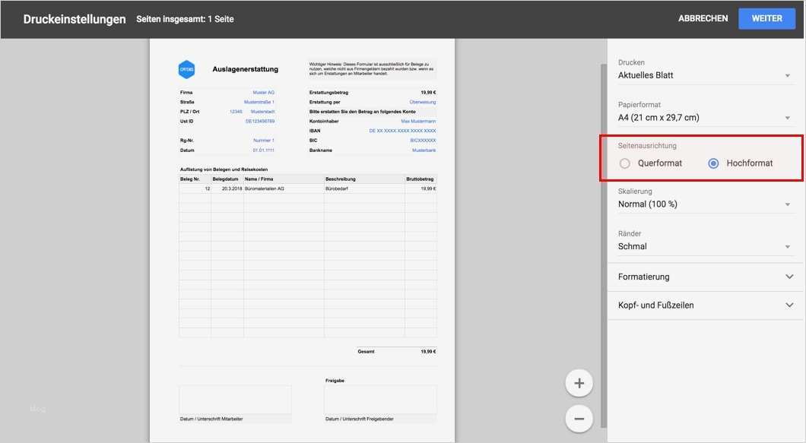
Task: Click the 'Überweisung' payment value
Action: 423,103
